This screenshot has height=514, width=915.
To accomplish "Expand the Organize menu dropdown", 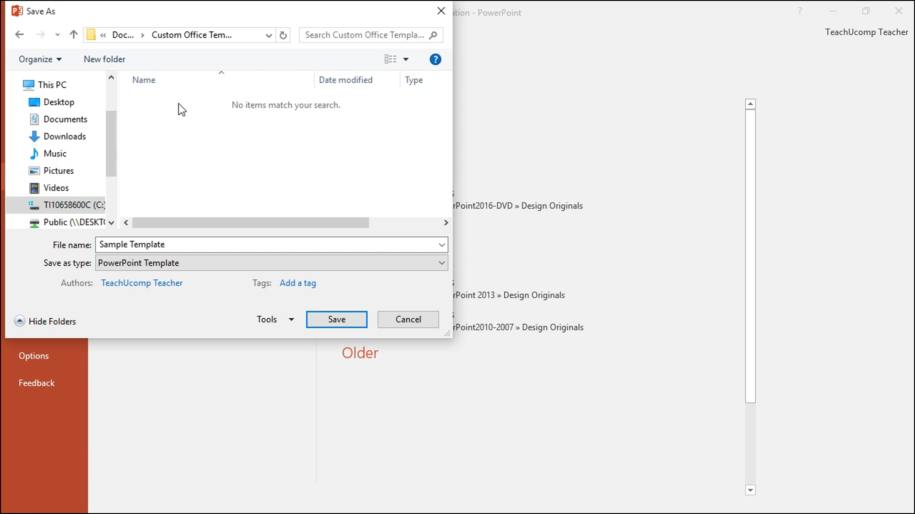I will click(40, 59).
